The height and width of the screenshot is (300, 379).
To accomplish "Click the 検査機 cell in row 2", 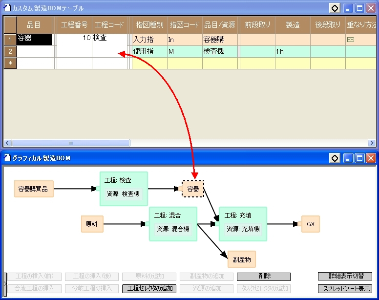I will pos(220,51).
